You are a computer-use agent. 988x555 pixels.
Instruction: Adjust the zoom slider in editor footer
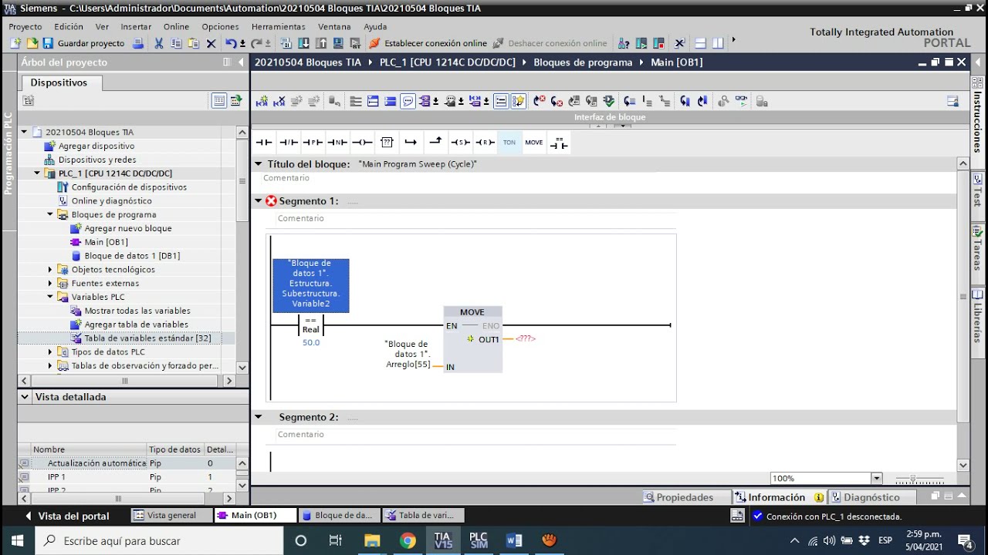[x=914, y=479]
